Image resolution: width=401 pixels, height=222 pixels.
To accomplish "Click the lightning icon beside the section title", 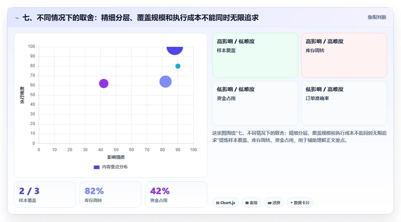I will 17,18.
